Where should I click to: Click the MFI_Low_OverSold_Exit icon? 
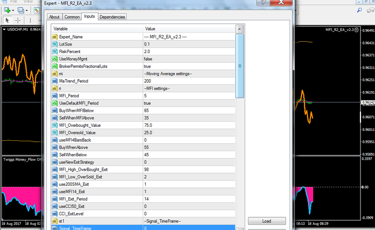click(55, 177)
